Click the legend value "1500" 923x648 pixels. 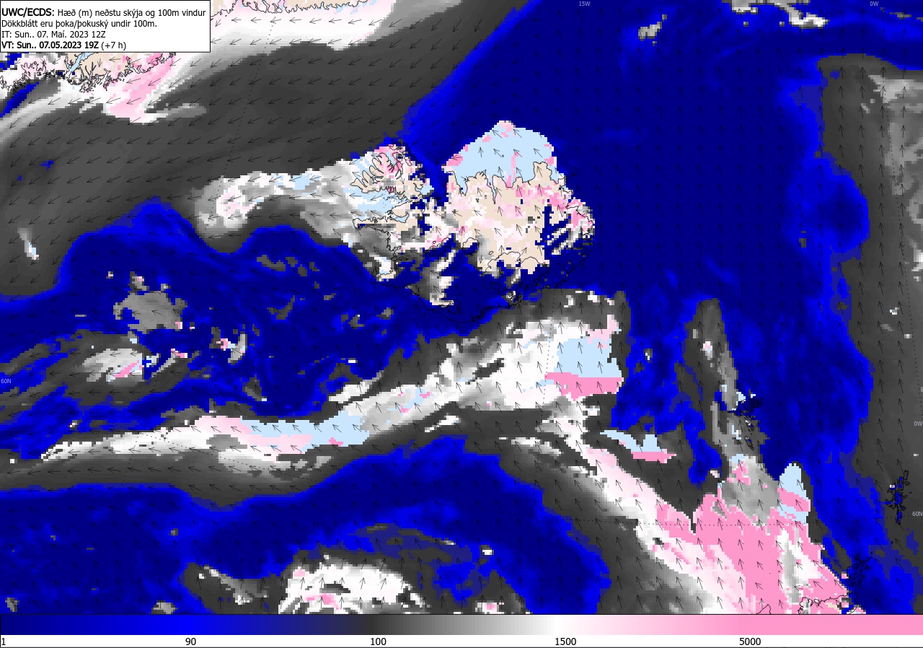tap(565, 642)
